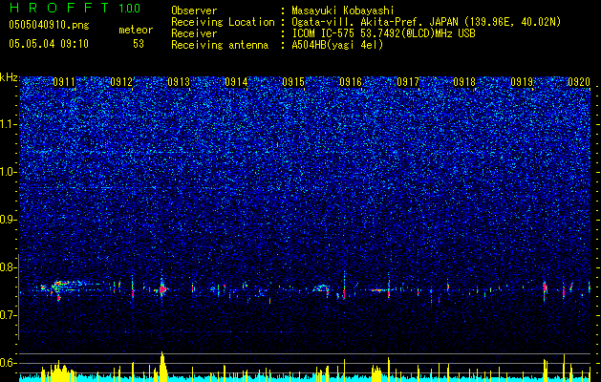Click the 0920 time marker

(x=579, y=82)
